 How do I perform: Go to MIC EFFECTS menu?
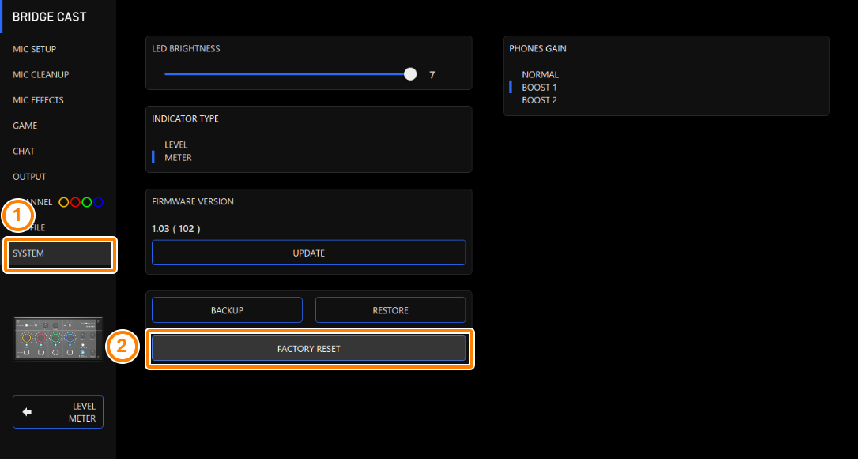point(39,100)
